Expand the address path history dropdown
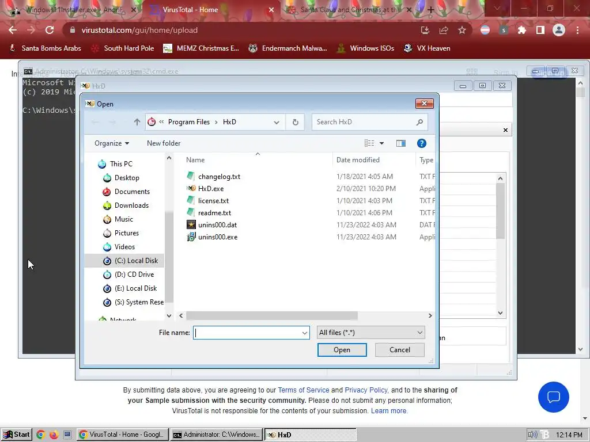Image resolution: width=590 pixels, height=442 pixels. point(277,122)
